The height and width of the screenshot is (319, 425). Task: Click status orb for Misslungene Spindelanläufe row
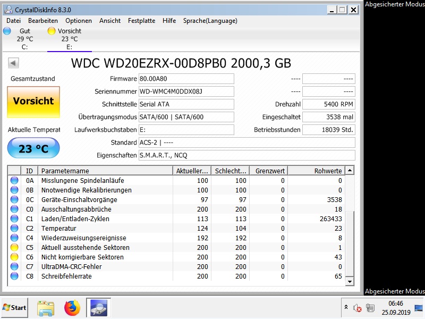click(14, 180)
